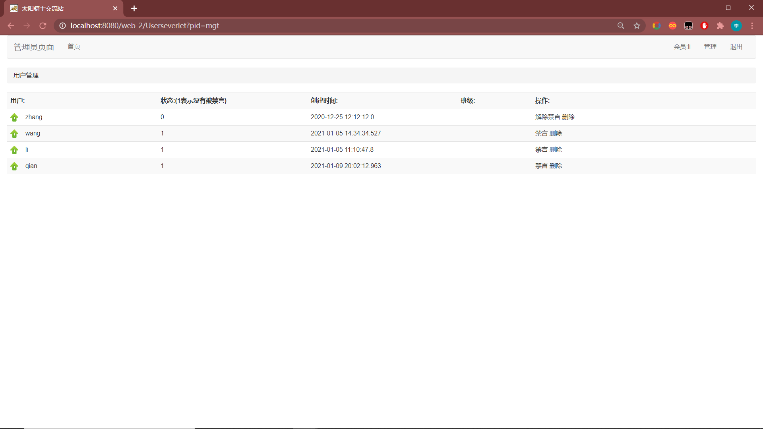The height and width of the screenshot is (429, 763).
Task: Click the green level-1 arrow beside zhang
Action: point(14,118)
